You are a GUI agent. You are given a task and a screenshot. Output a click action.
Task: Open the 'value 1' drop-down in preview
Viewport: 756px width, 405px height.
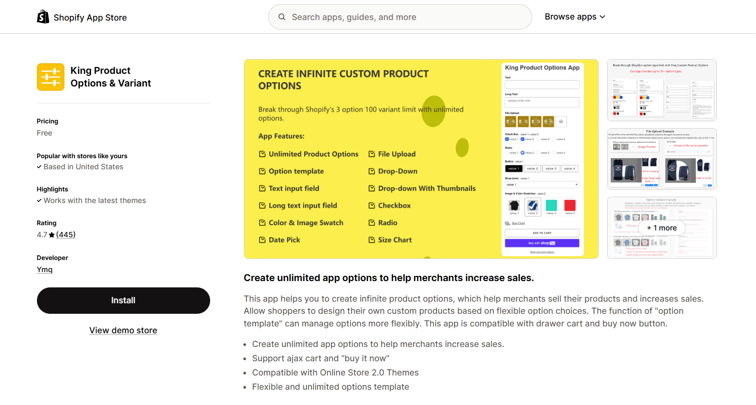(x=542, y=185)
